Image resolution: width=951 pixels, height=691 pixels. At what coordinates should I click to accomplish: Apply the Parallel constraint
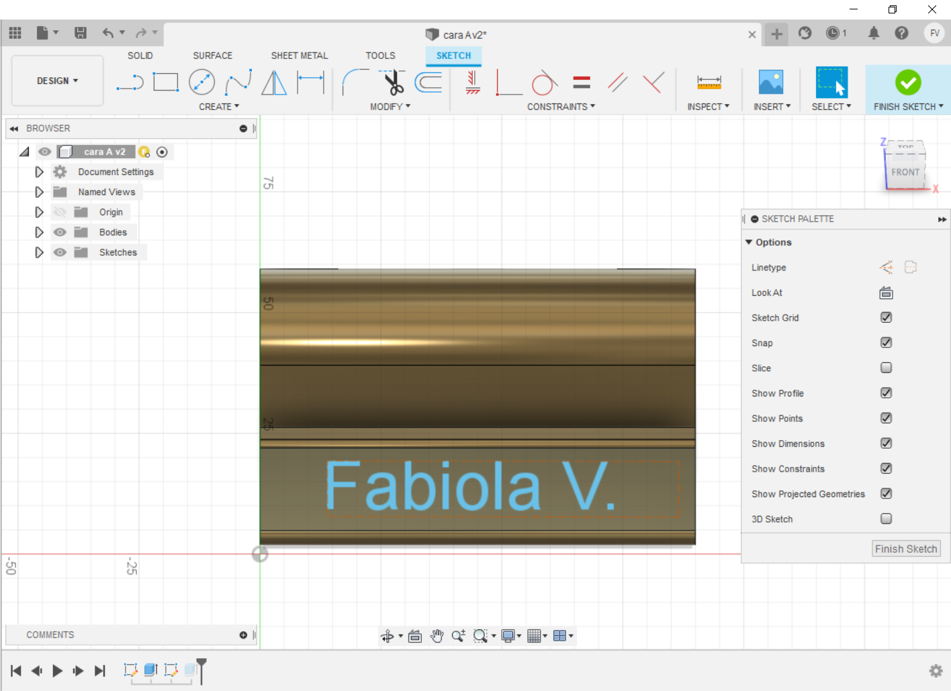617,82
